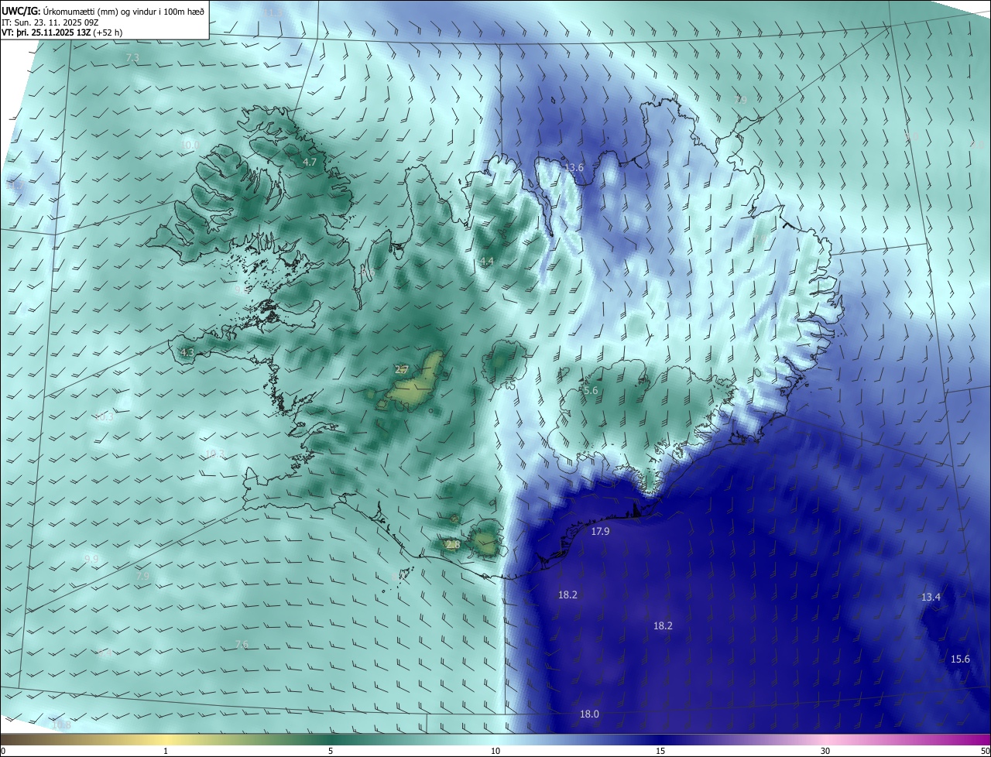Click the 'VT: þri. 25.11.2025 13Z (+52 h)' line
The image size is (991, 757).
click(x=62, y=33)
